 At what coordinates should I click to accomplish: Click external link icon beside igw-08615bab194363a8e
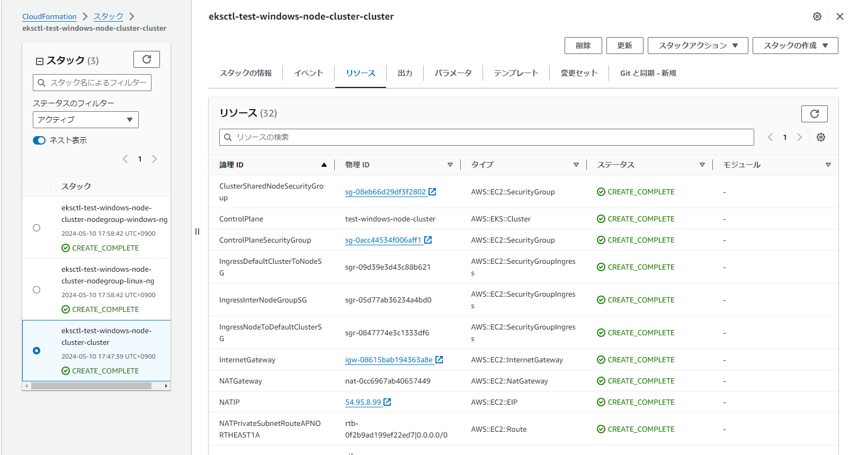(x=439, y=360)
